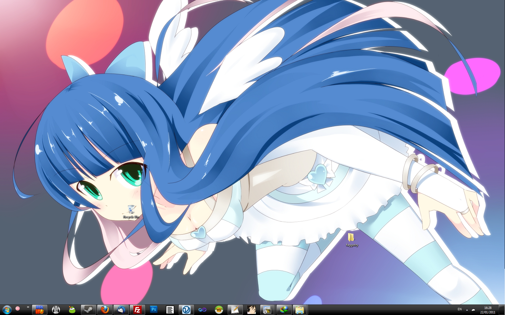Select the yellow folder on the desktop

tap(352, 239)
